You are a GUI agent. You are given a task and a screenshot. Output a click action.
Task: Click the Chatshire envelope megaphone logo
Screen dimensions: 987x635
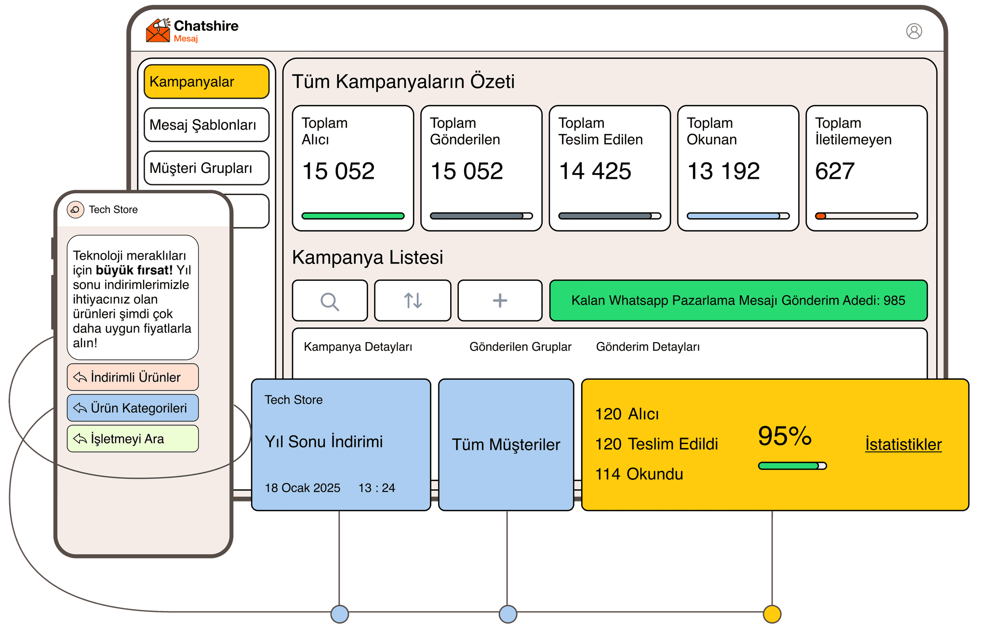[x=158, y=30]
